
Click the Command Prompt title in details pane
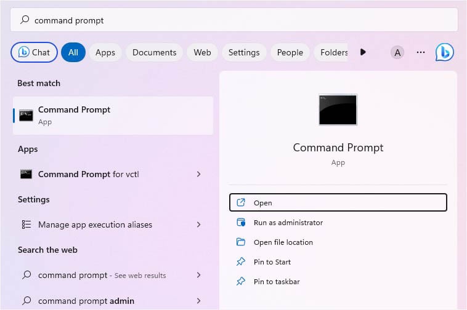pyautogui.click(x=338, y=148)
